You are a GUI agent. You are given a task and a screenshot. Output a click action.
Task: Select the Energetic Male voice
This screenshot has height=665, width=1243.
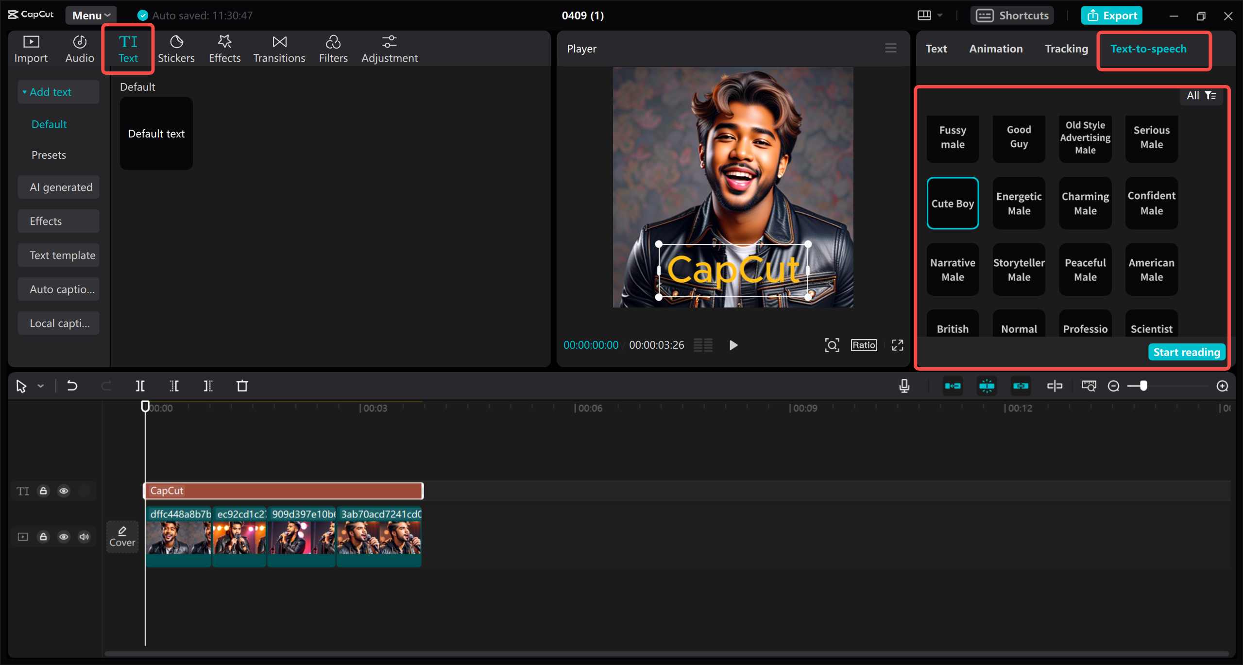coord(1019,204)
